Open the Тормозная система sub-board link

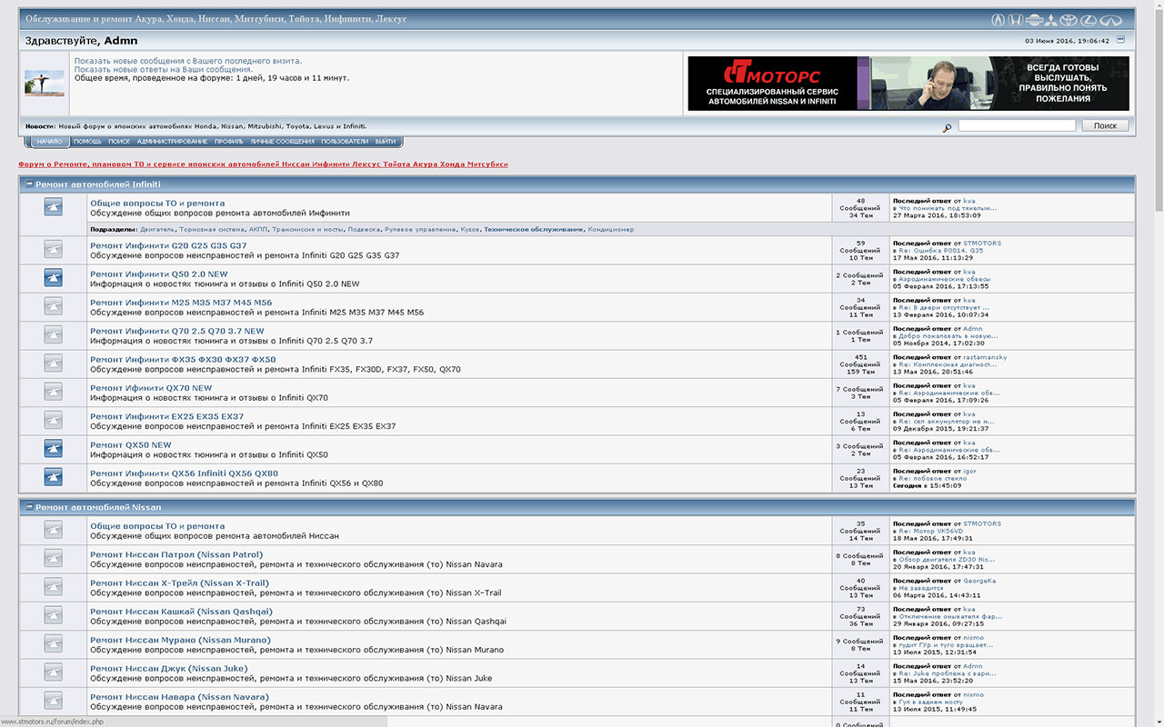point(212,230)
